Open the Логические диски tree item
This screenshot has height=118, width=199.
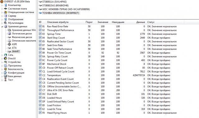[22, 34]
